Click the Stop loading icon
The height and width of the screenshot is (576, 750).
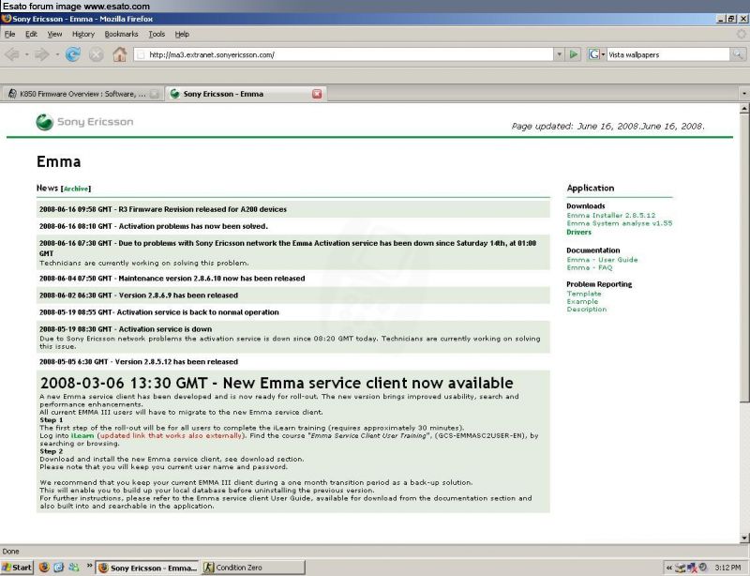point(97,54)
